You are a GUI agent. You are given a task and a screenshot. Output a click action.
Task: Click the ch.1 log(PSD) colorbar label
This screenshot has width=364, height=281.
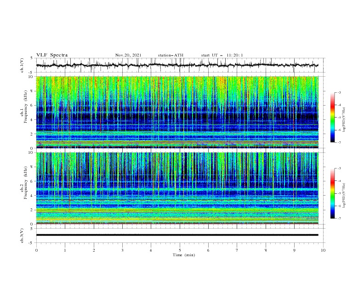[344, 120]
